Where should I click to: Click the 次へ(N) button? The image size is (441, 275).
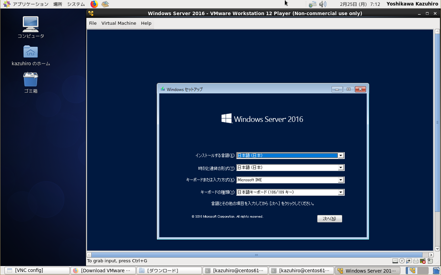click(x=330, y=219)
